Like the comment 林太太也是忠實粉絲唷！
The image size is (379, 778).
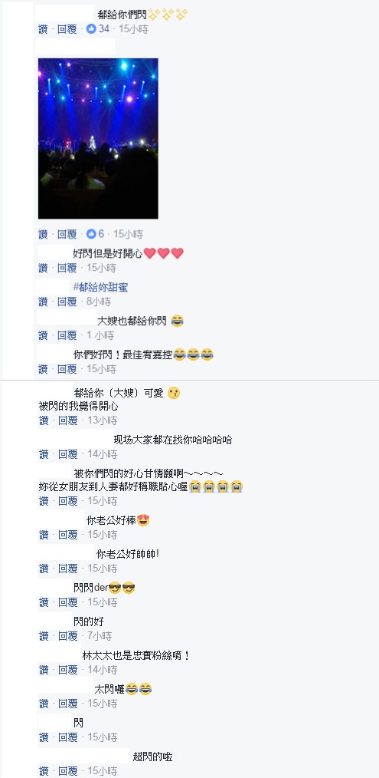pyautogui.click(x=44, y=670)
